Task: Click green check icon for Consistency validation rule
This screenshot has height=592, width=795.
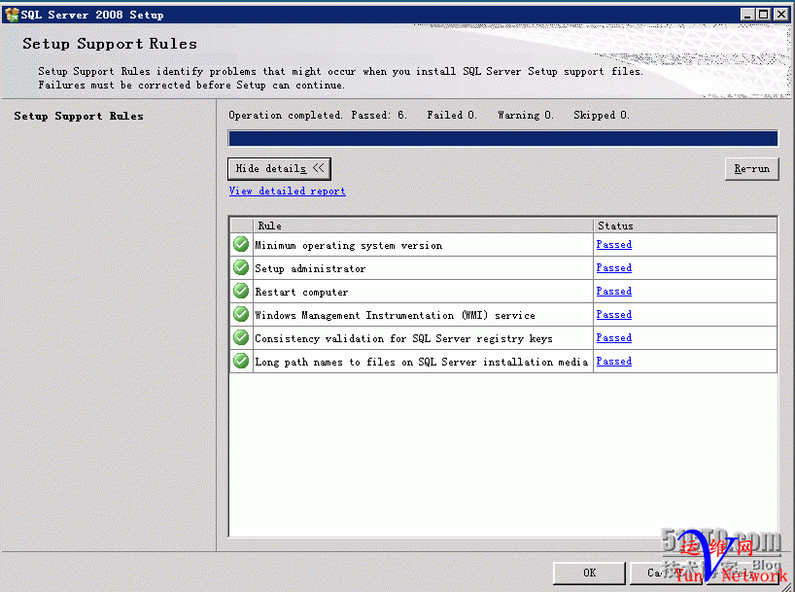Action: (241, 338)
